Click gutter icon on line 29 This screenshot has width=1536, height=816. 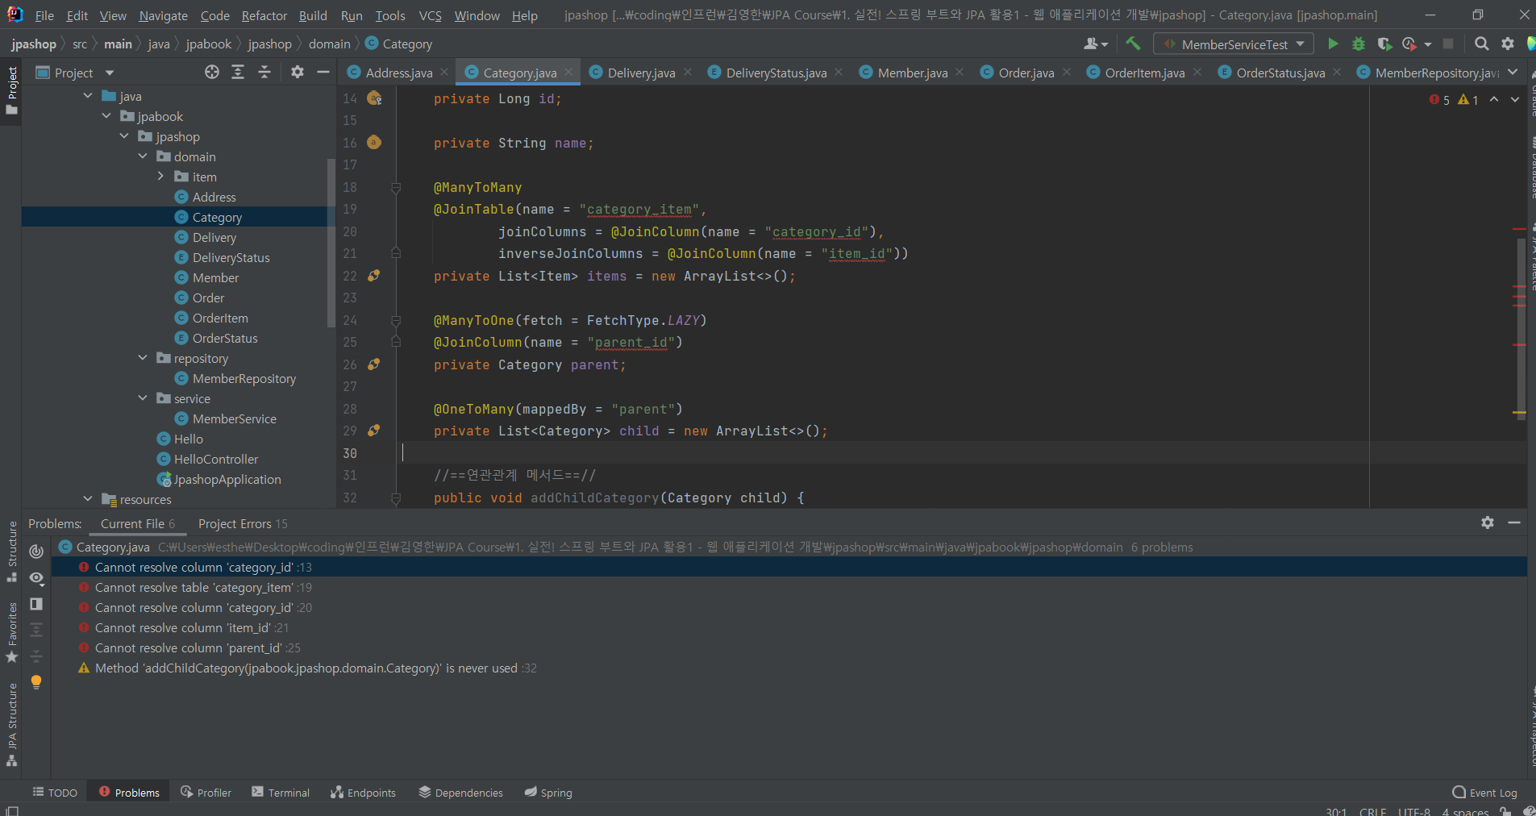(x=374, y=431)
